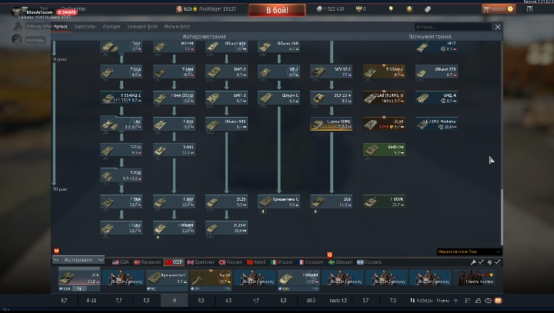Select the Т-64А (1971) tank card
The width and height of the screenshot is (554, 313).
(174, 98)
